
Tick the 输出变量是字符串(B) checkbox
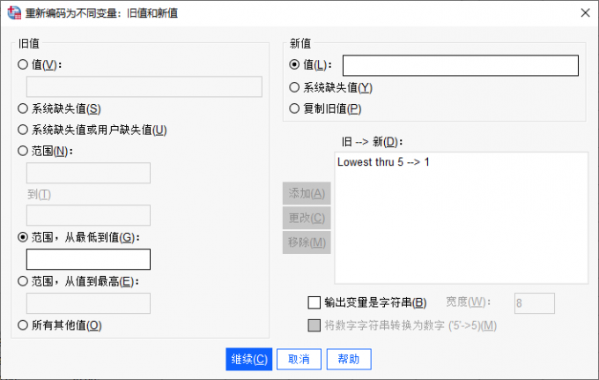point(314,302)
